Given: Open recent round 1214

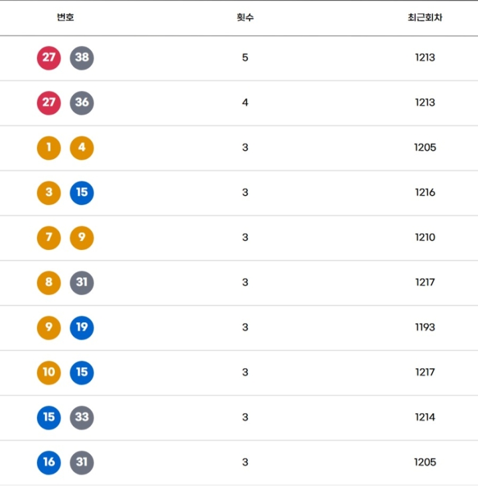Looking at the screenshot, I should tap(425, 417).
